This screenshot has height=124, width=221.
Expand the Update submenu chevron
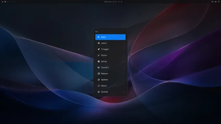(x=124, y=80)
